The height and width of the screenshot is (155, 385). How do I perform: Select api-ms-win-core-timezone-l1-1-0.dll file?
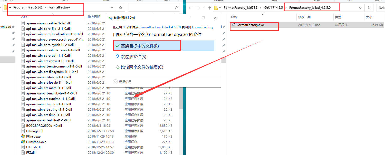pyautogui.click(x=53, y=50)
